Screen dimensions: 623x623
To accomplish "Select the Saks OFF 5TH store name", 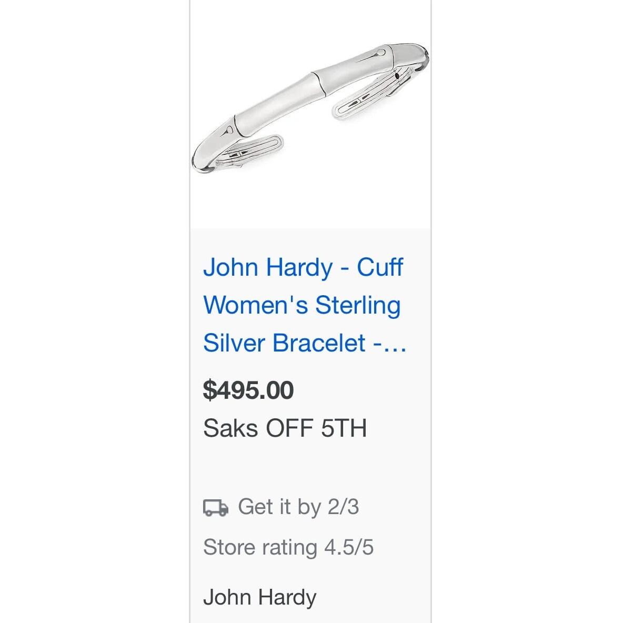I will [x=285, y=428].
